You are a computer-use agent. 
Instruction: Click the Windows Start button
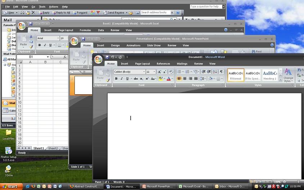point(12,186)
